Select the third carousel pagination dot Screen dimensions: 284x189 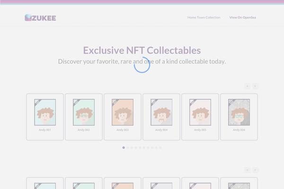pos(132,147)
